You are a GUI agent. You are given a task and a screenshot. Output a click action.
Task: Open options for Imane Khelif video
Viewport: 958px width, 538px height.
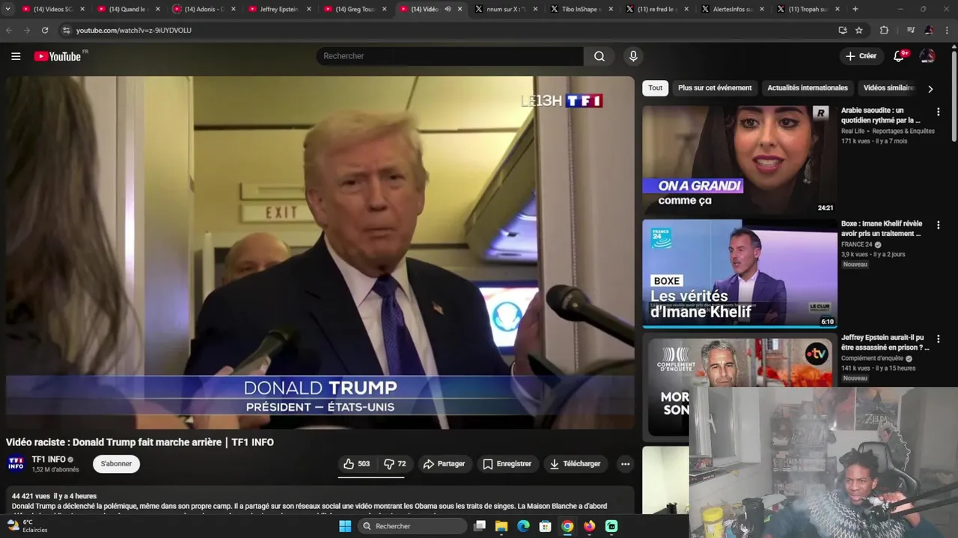coord(938,226)
